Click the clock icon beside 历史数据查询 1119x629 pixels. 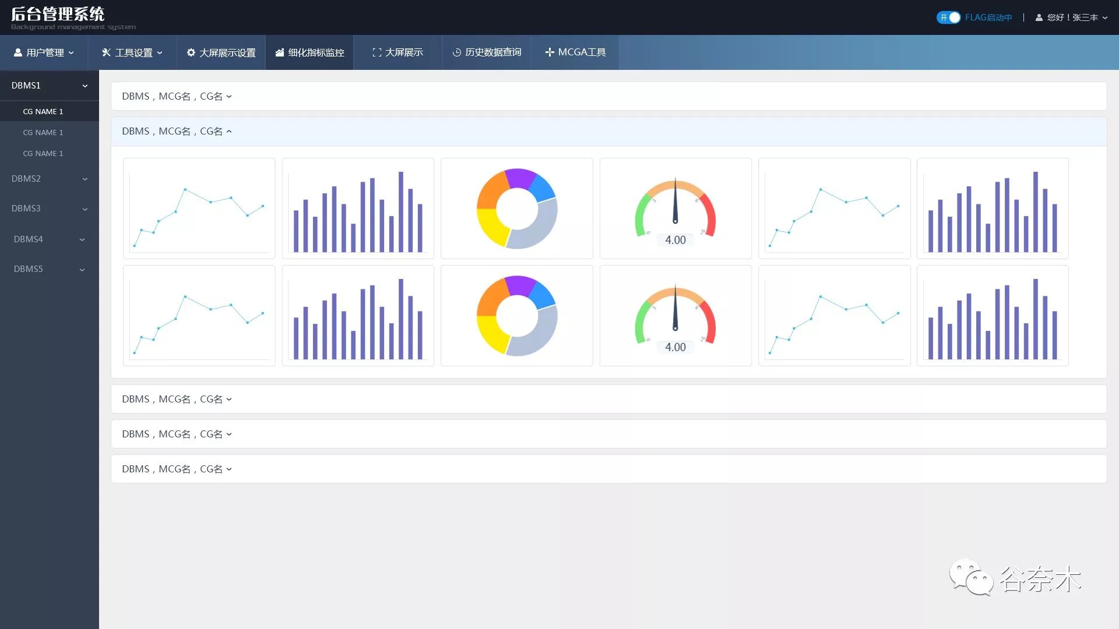[x=457, y=52]
